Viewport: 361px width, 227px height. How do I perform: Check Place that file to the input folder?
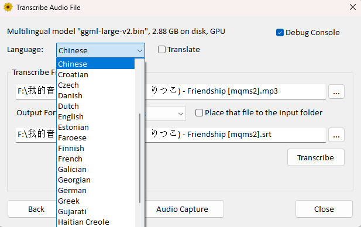tap(199, 112)
